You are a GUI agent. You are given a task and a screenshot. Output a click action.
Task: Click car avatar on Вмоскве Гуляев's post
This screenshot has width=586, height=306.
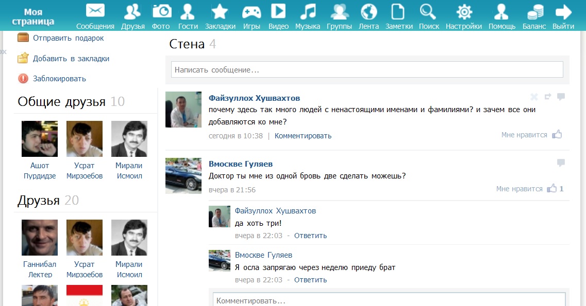click(183, 176)
